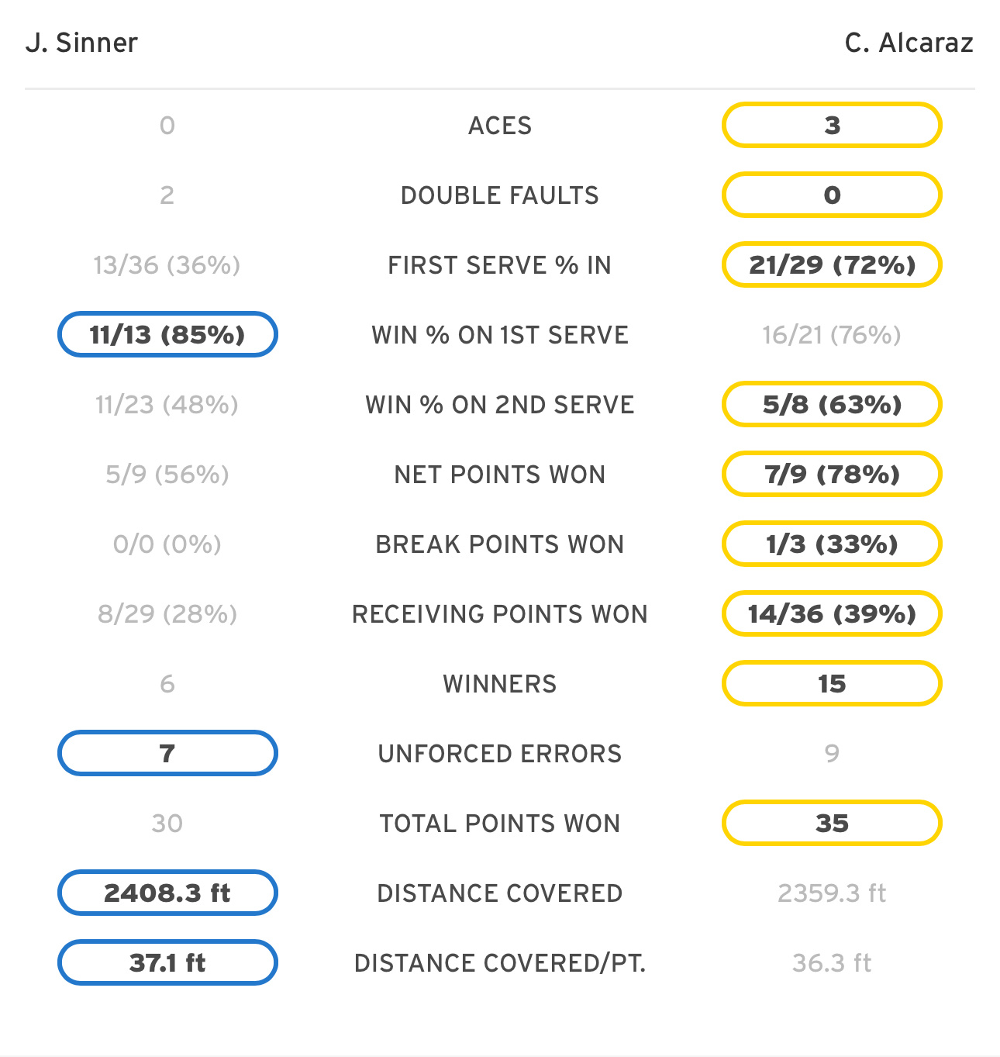1000x1057 pixels.
Task: Click the J. Sinner player name
Action: click(x=81, y=43)
